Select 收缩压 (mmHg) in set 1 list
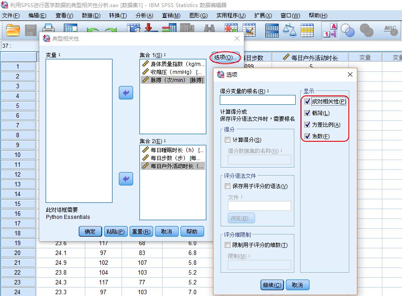 point(173,72)
